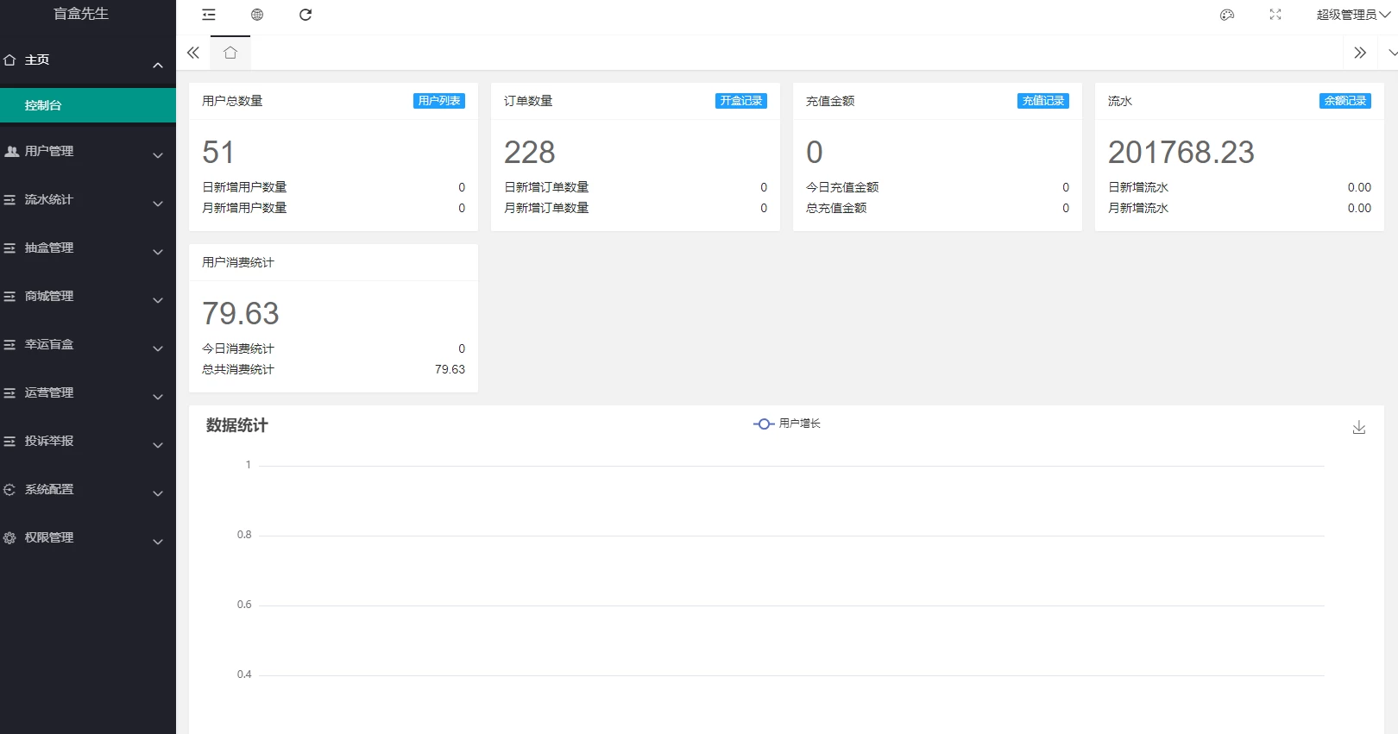This screenshot has height=734, width=1398.
Task: Click the globe website icon in the top bar
Action: tap(257, 15)
